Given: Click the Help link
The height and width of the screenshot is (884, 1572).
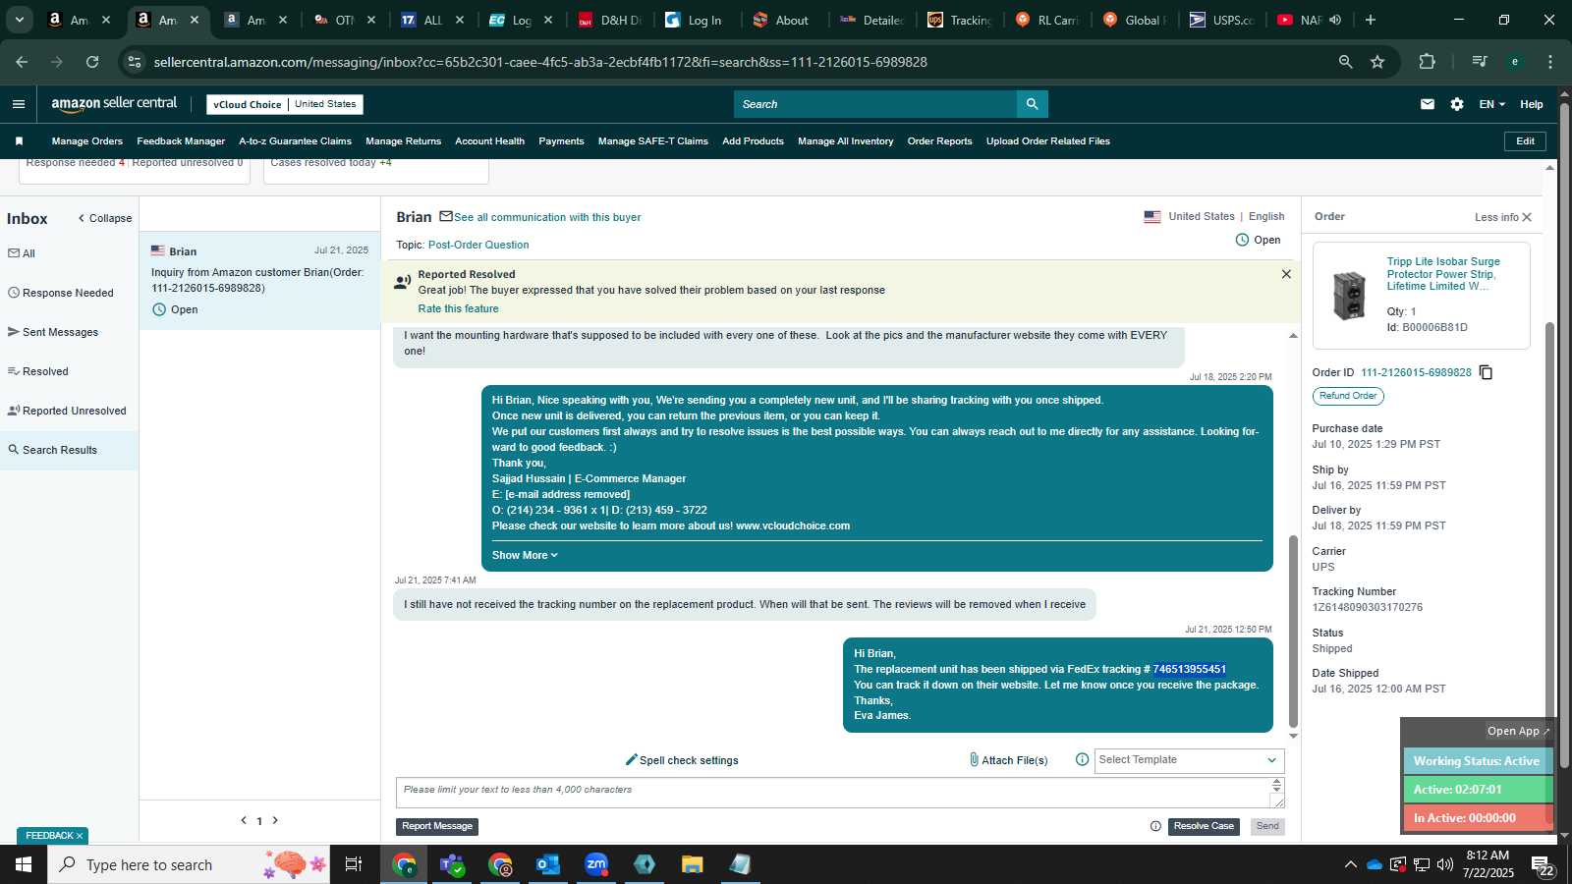Looking at the screenshot, I should 1531,104.
